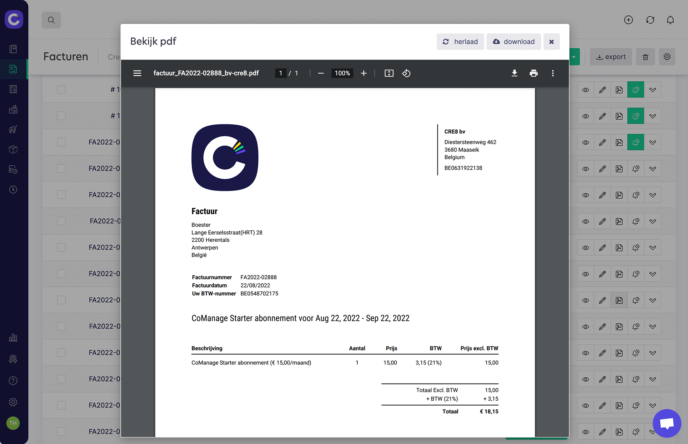Open the green dropdown arrow beside export
This screenshot has width=688, height=444.
pyautogui.click(x=574, y=57)
